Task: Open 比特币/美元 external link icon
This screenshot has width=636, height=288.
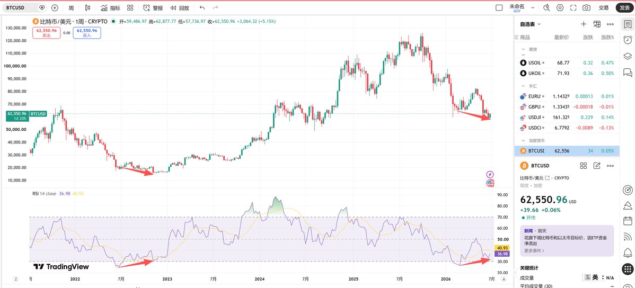Action: tap(547, 178)
